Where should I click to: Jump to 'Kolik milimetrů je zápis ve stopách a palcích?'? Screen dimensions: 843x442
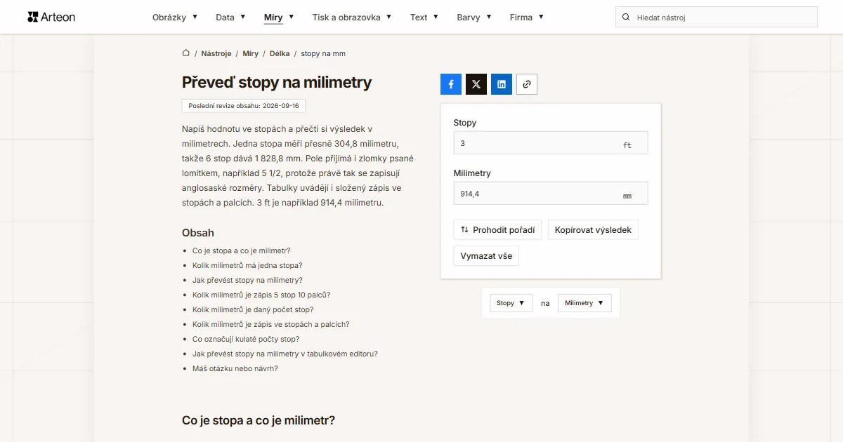(271, 324)
